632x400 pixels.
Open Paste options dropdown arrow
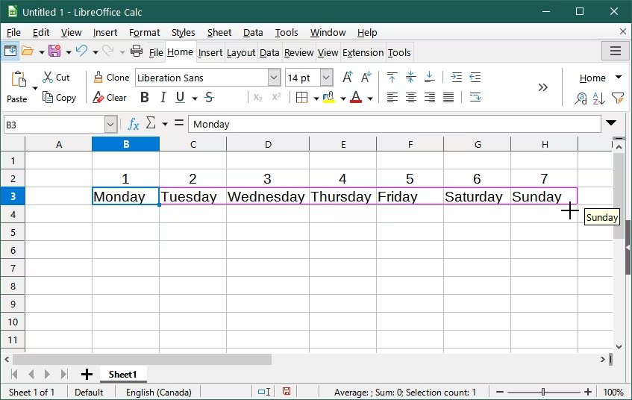[x=35, y=88]
